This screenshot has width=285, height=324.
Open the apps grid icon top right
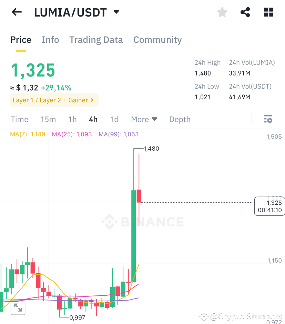pyautogui.click(x=268, y=12)
